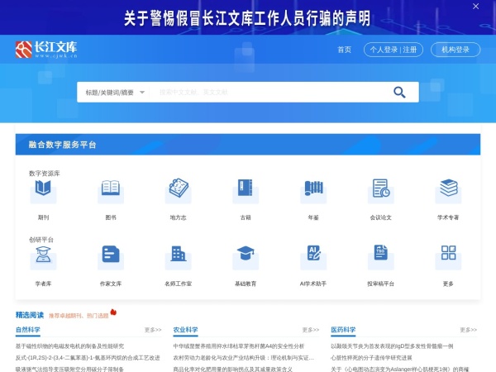
Task: Open the 会议论文 conference papers icon
Action: (x=380, y=190)
